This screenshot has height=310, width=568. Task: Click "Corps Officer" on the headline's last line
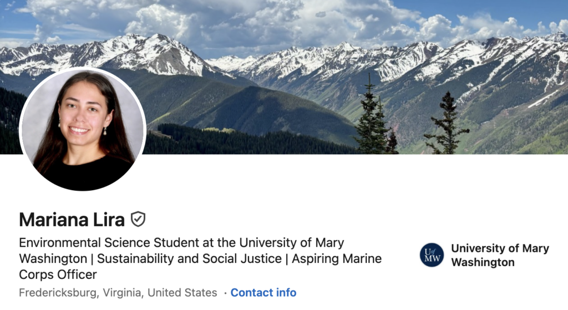[58, 275]
